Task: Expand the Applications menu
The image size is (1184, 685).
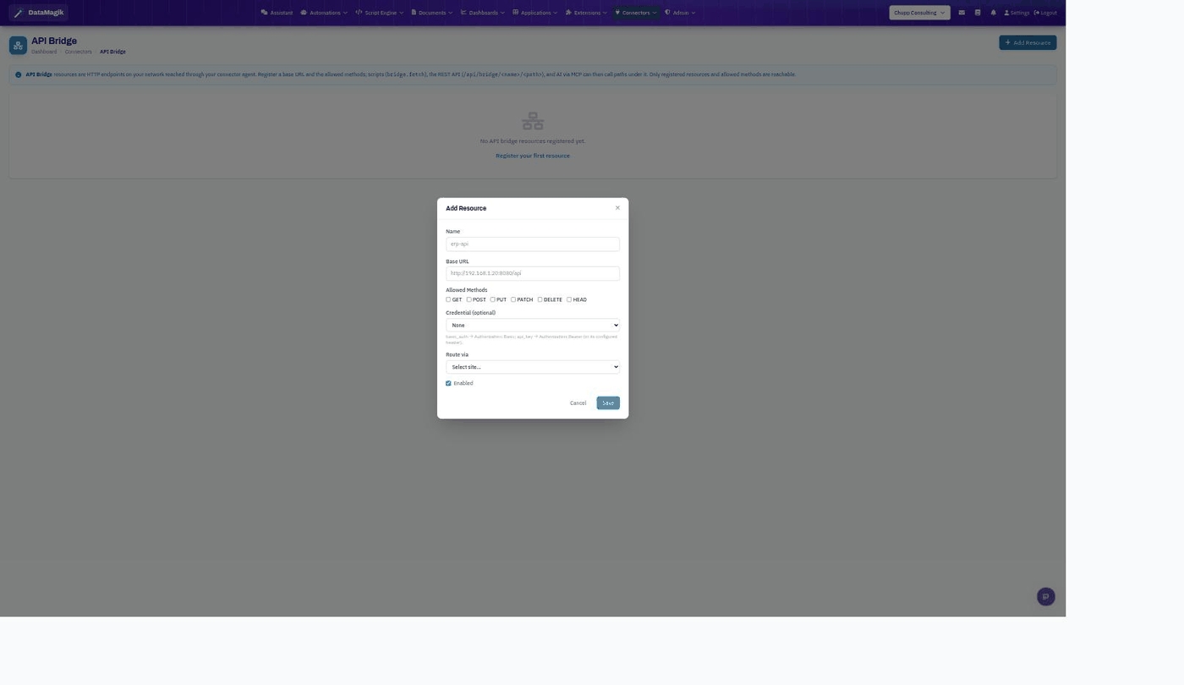Action: [535, 13]
